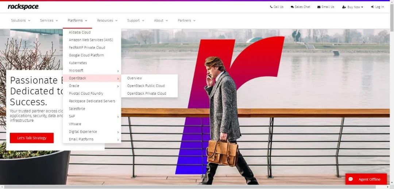The image size is (394, 189).
Task: Expand the SAP submenu arrow
Action: click(118, 117)
